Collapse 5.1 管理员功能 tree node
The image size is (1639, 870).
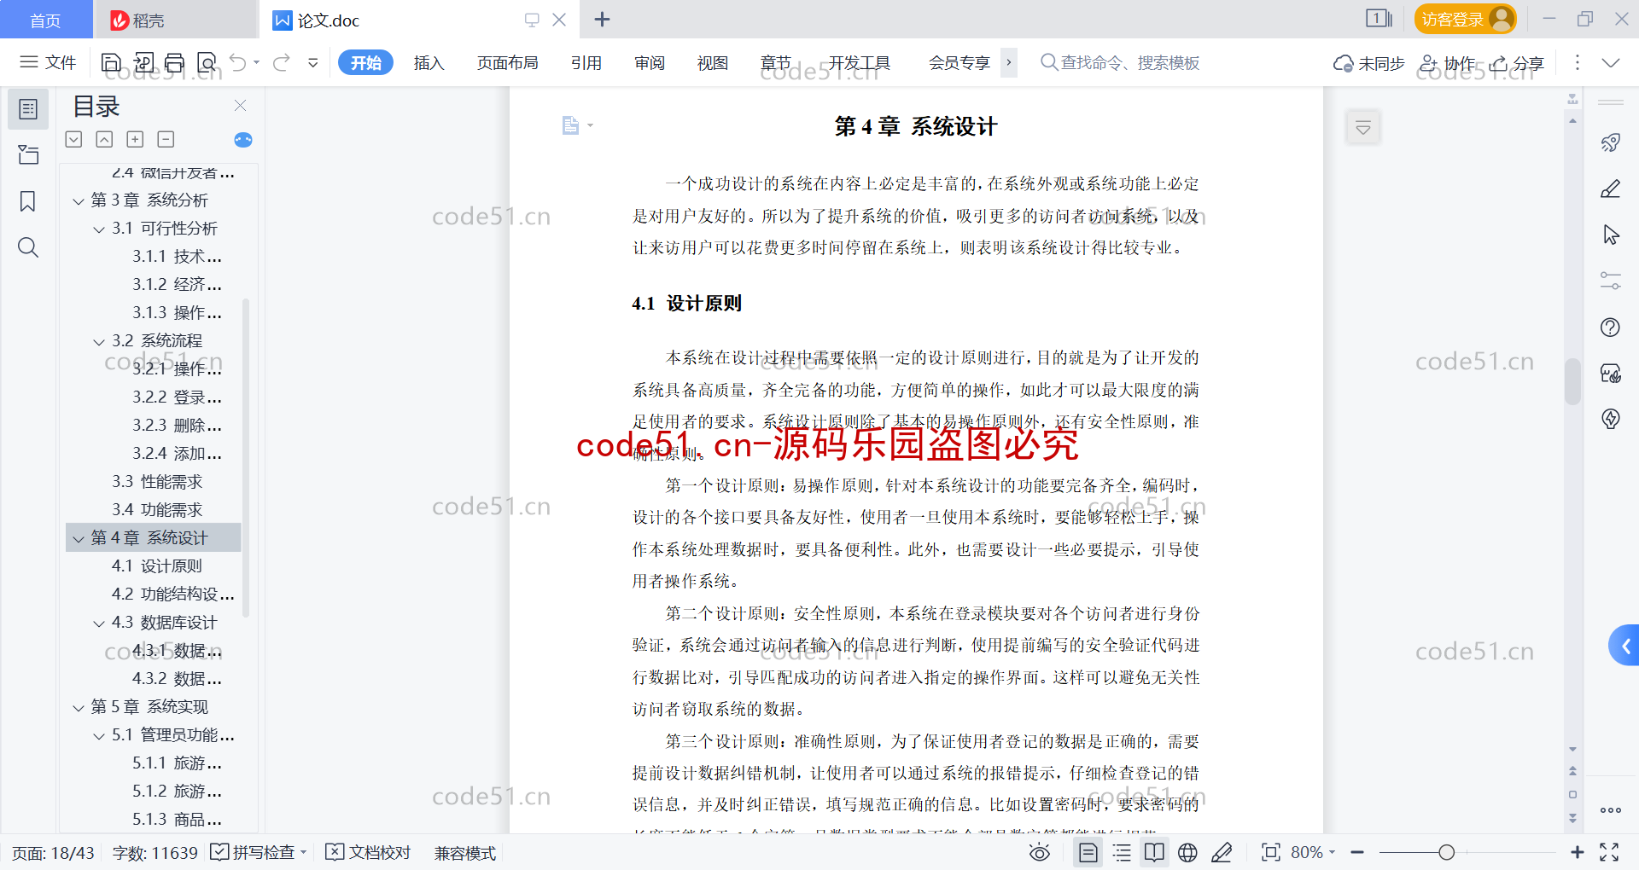(x=99, y=736)
